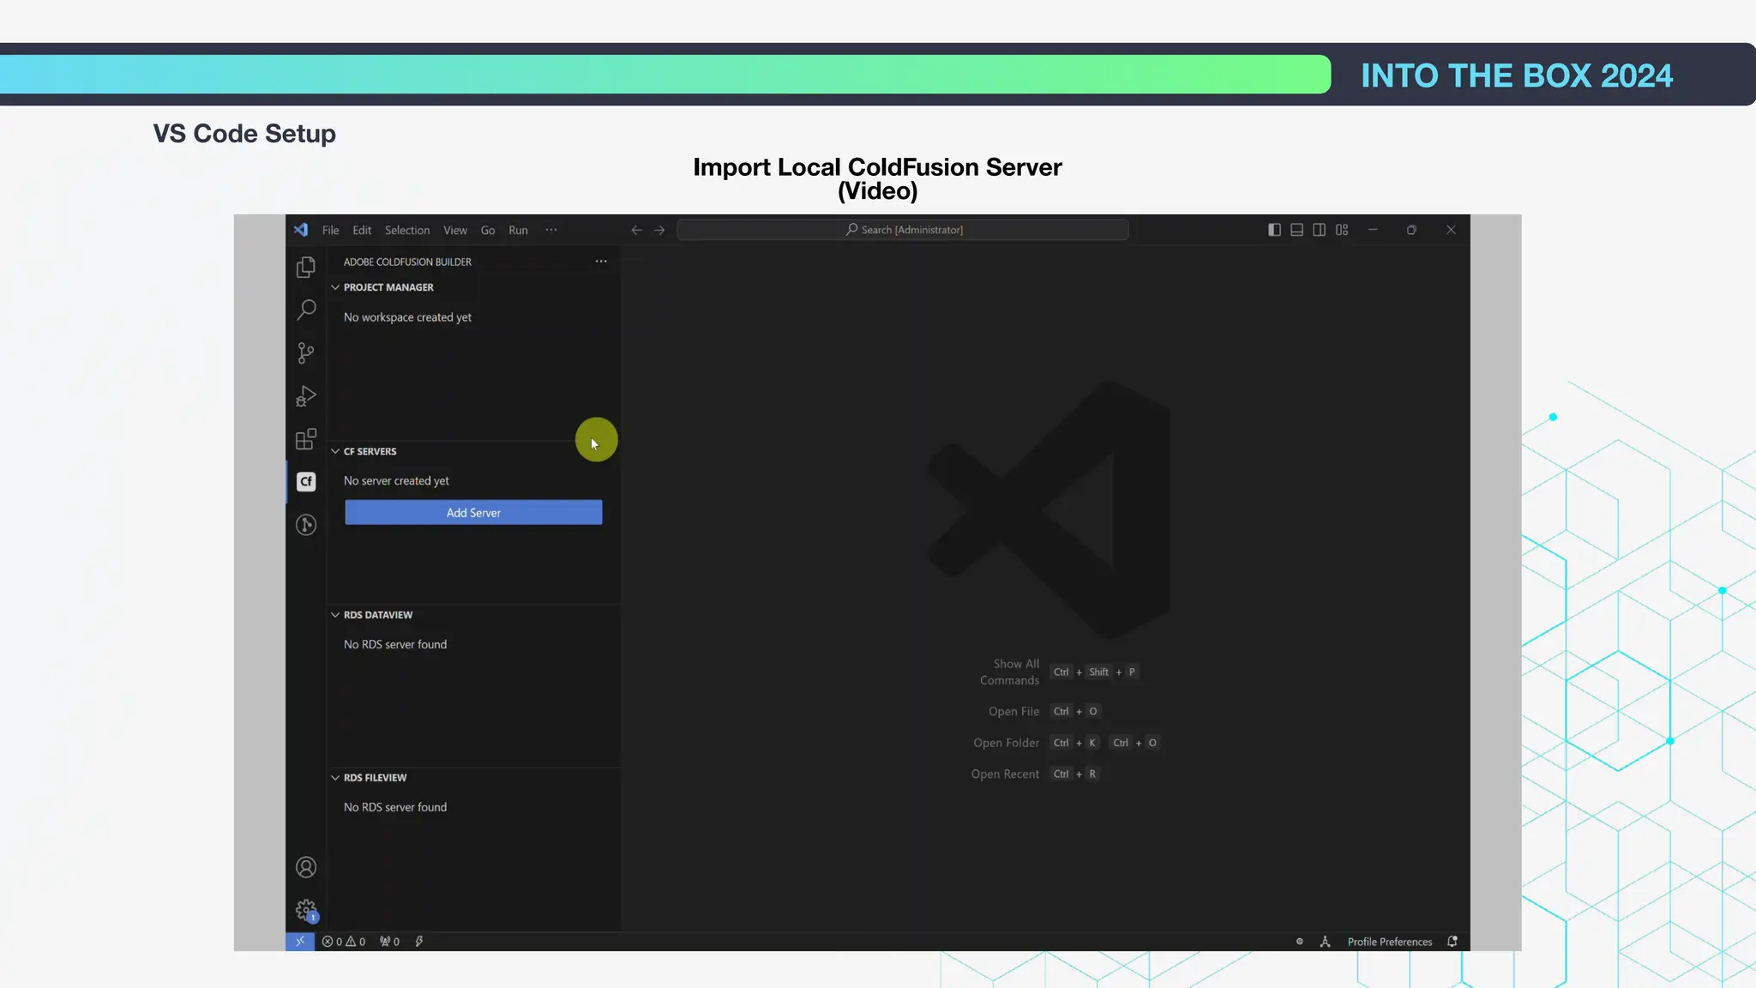The image size is (1756, 988).
Task: Click the VS Code logo in title bar
Action: pos(301,230)
